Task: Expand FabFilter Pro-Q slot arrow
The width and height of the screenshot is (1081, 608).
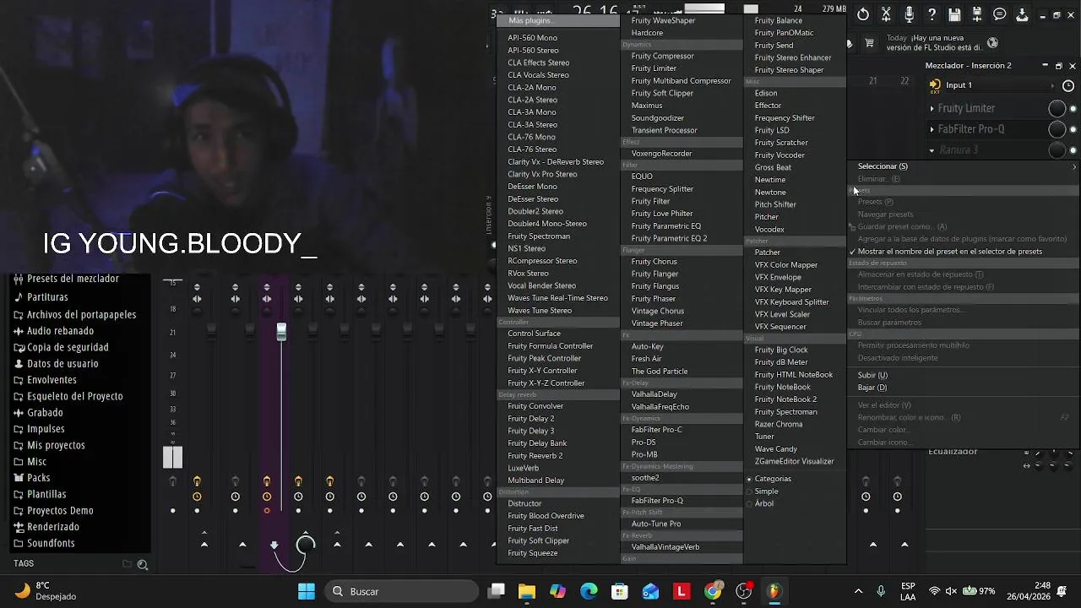Action: click(932, 129)
